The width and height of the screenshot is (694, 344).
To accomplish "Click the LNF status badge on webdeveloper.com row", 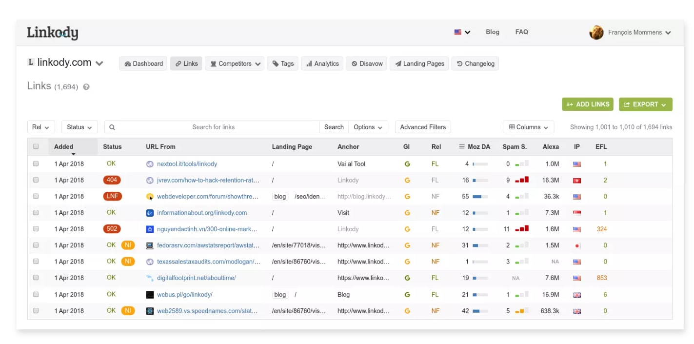I will pyautogui.click(x=112, y=196).
